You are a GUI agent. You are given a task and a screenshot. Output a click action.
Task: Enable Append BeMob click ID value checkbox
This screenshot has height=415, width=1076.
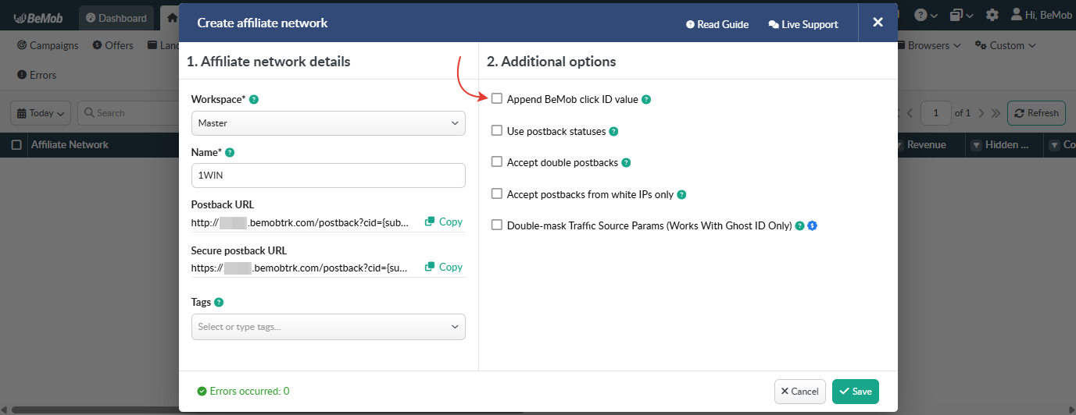coord(497,99)
